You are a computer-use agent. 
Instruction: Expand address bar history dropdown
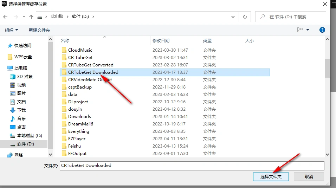(x=233, y=17)
